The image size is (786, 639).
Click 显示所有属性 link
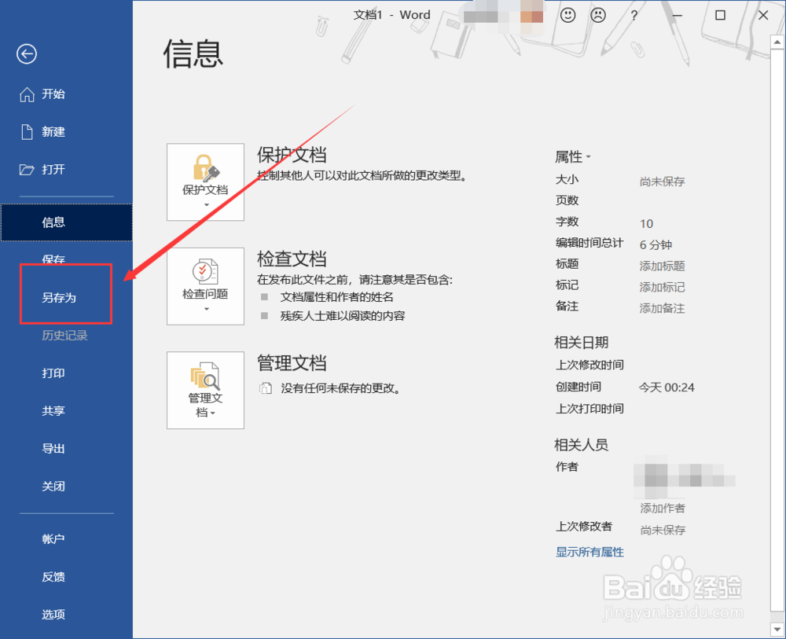tap(589, 553)
